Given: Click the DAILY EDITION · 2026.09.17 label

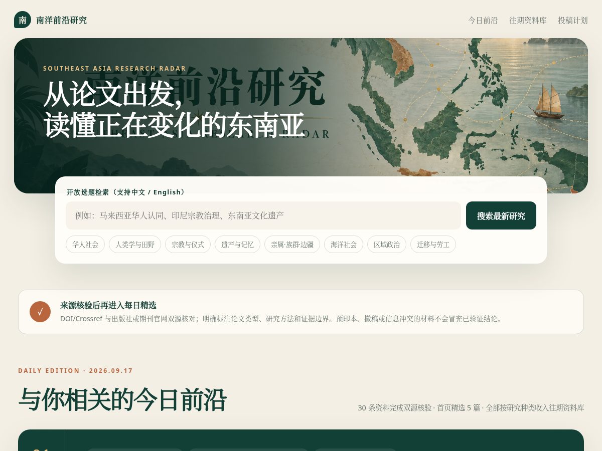Looking at the screenshot, I should pyautogui.click(x=76, y=371).
